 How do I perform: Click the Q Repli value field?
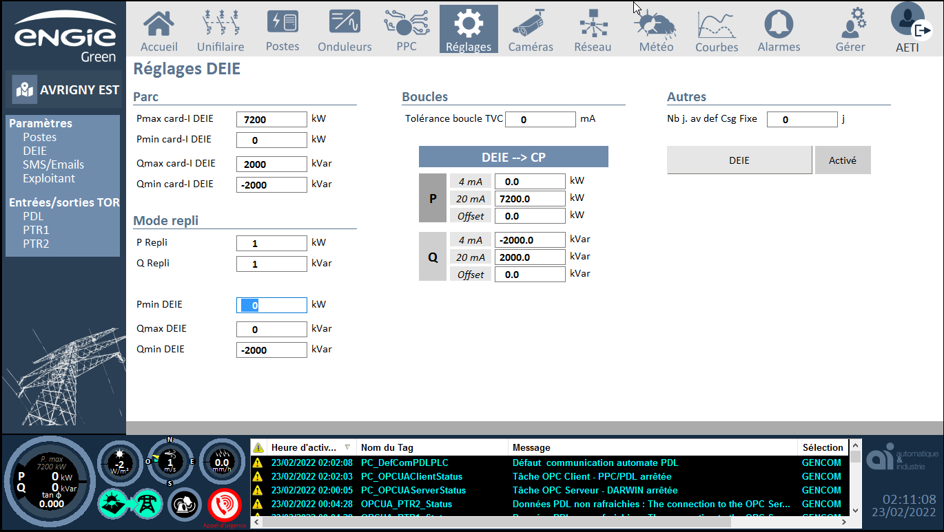point(271,264)
